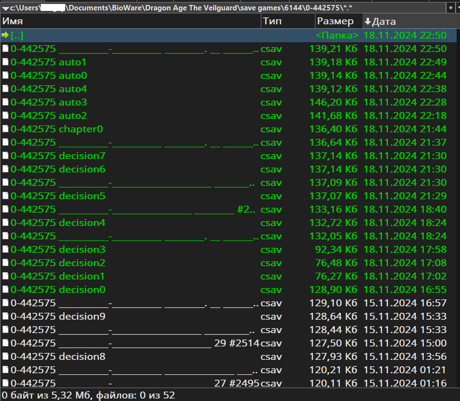Select the file named 0-442575 auto0
This screenshot has width=460, height=401.
pyautogui.click(x=49, y=75)
